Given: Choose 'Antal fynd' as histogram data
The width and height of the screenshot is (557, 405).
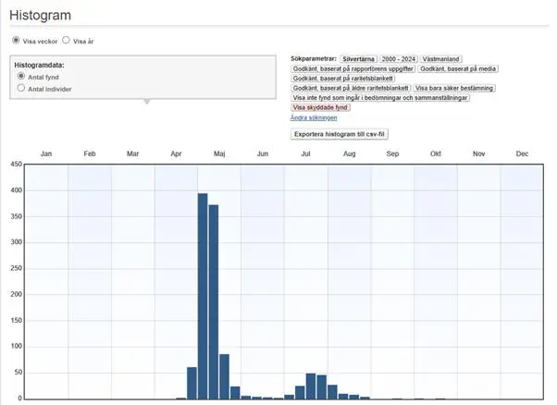Looking at the screenshot, I should [x=21, y=77].
